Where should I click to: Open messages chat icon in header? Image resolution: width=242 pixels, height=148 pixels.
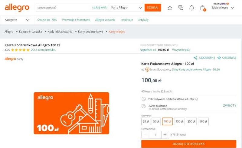pos(181,8)
